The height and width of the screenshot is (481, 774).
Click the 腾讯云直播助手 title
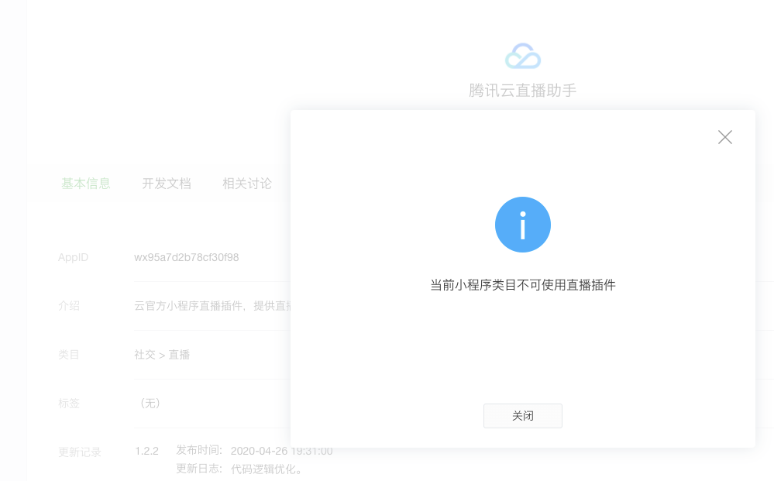[x=523, y=91]
